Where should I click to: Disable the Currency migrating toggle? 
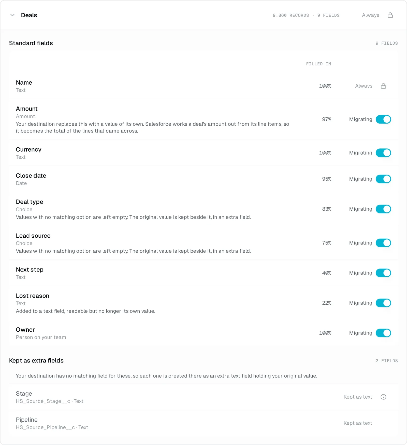click(x=383, y=153)
